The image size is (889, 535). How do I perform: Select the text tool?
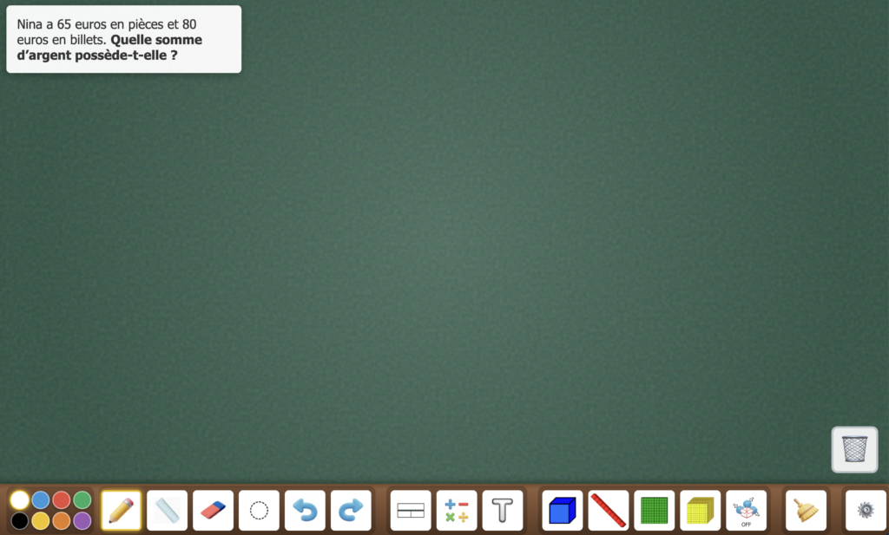pyautogui.click(x=503, y=510)
